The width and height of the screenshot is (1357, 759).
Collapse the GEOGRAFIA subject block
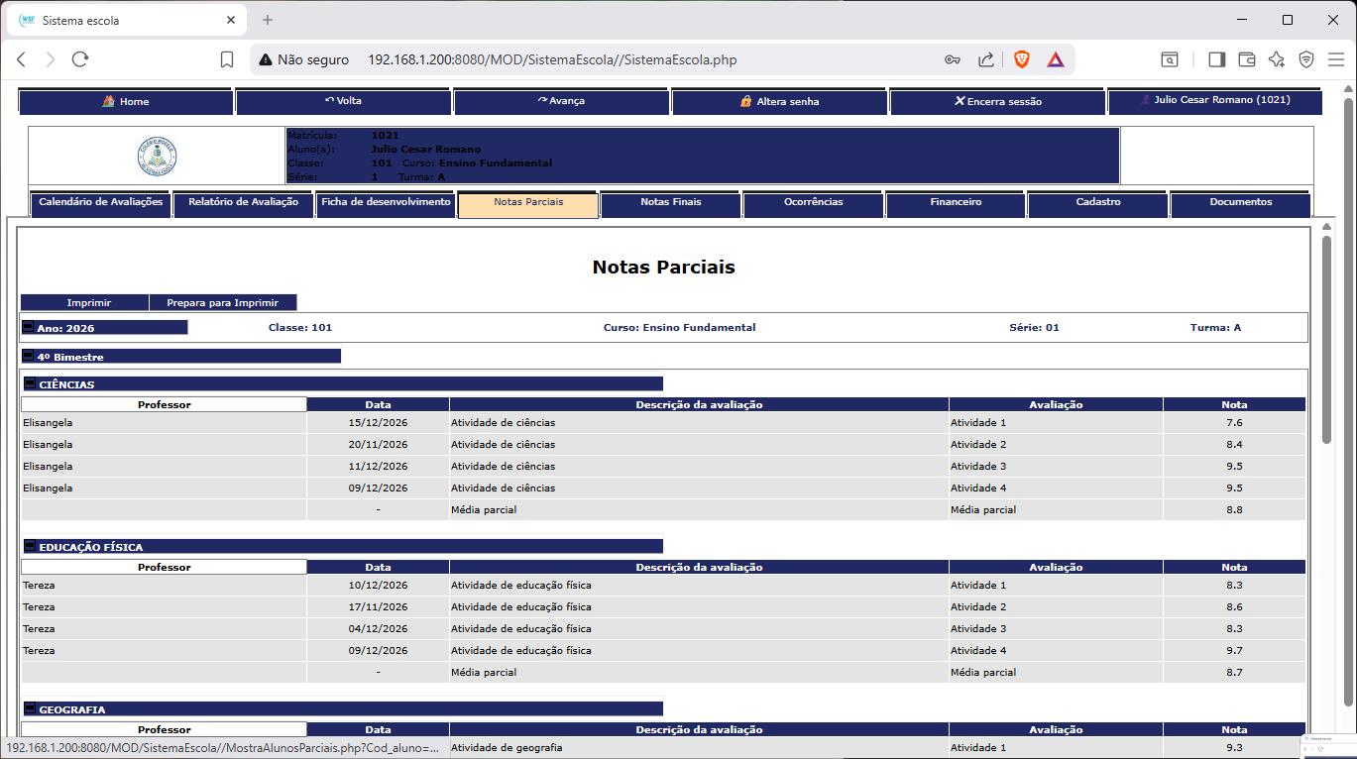(30, 708)
